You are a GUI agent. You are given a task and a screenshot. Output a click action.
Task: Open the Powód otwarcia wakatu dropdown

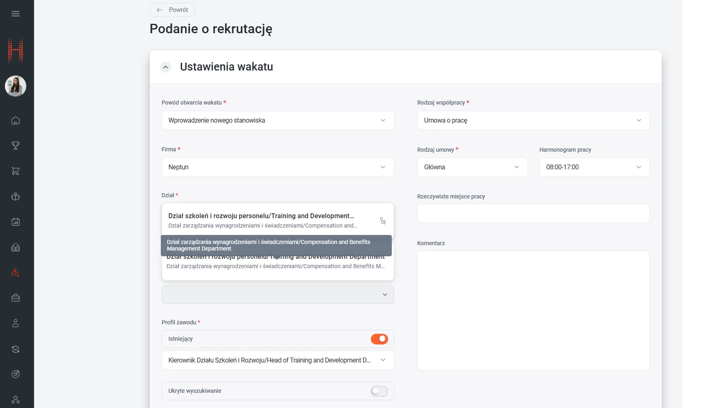tap(278, 121)
